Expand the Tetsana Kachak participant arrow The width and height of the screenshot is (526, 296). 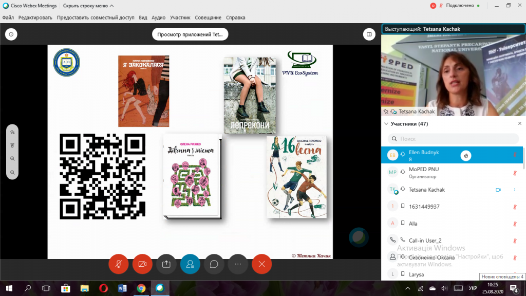515,190
